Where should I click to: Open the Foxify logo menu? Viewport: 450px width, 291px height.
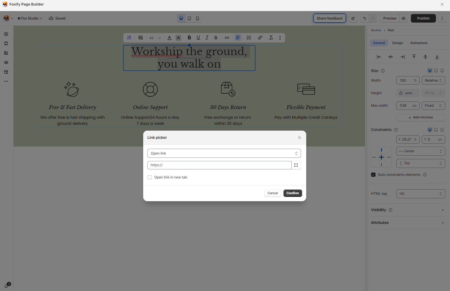click(x=8, y=18)
